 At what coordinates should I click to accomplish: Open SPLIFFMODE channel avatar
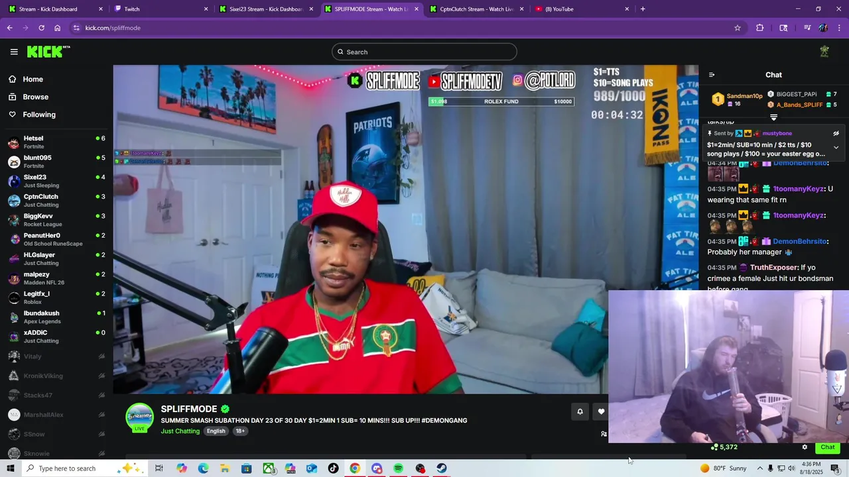pyautogui.click(x=140, y=418)
